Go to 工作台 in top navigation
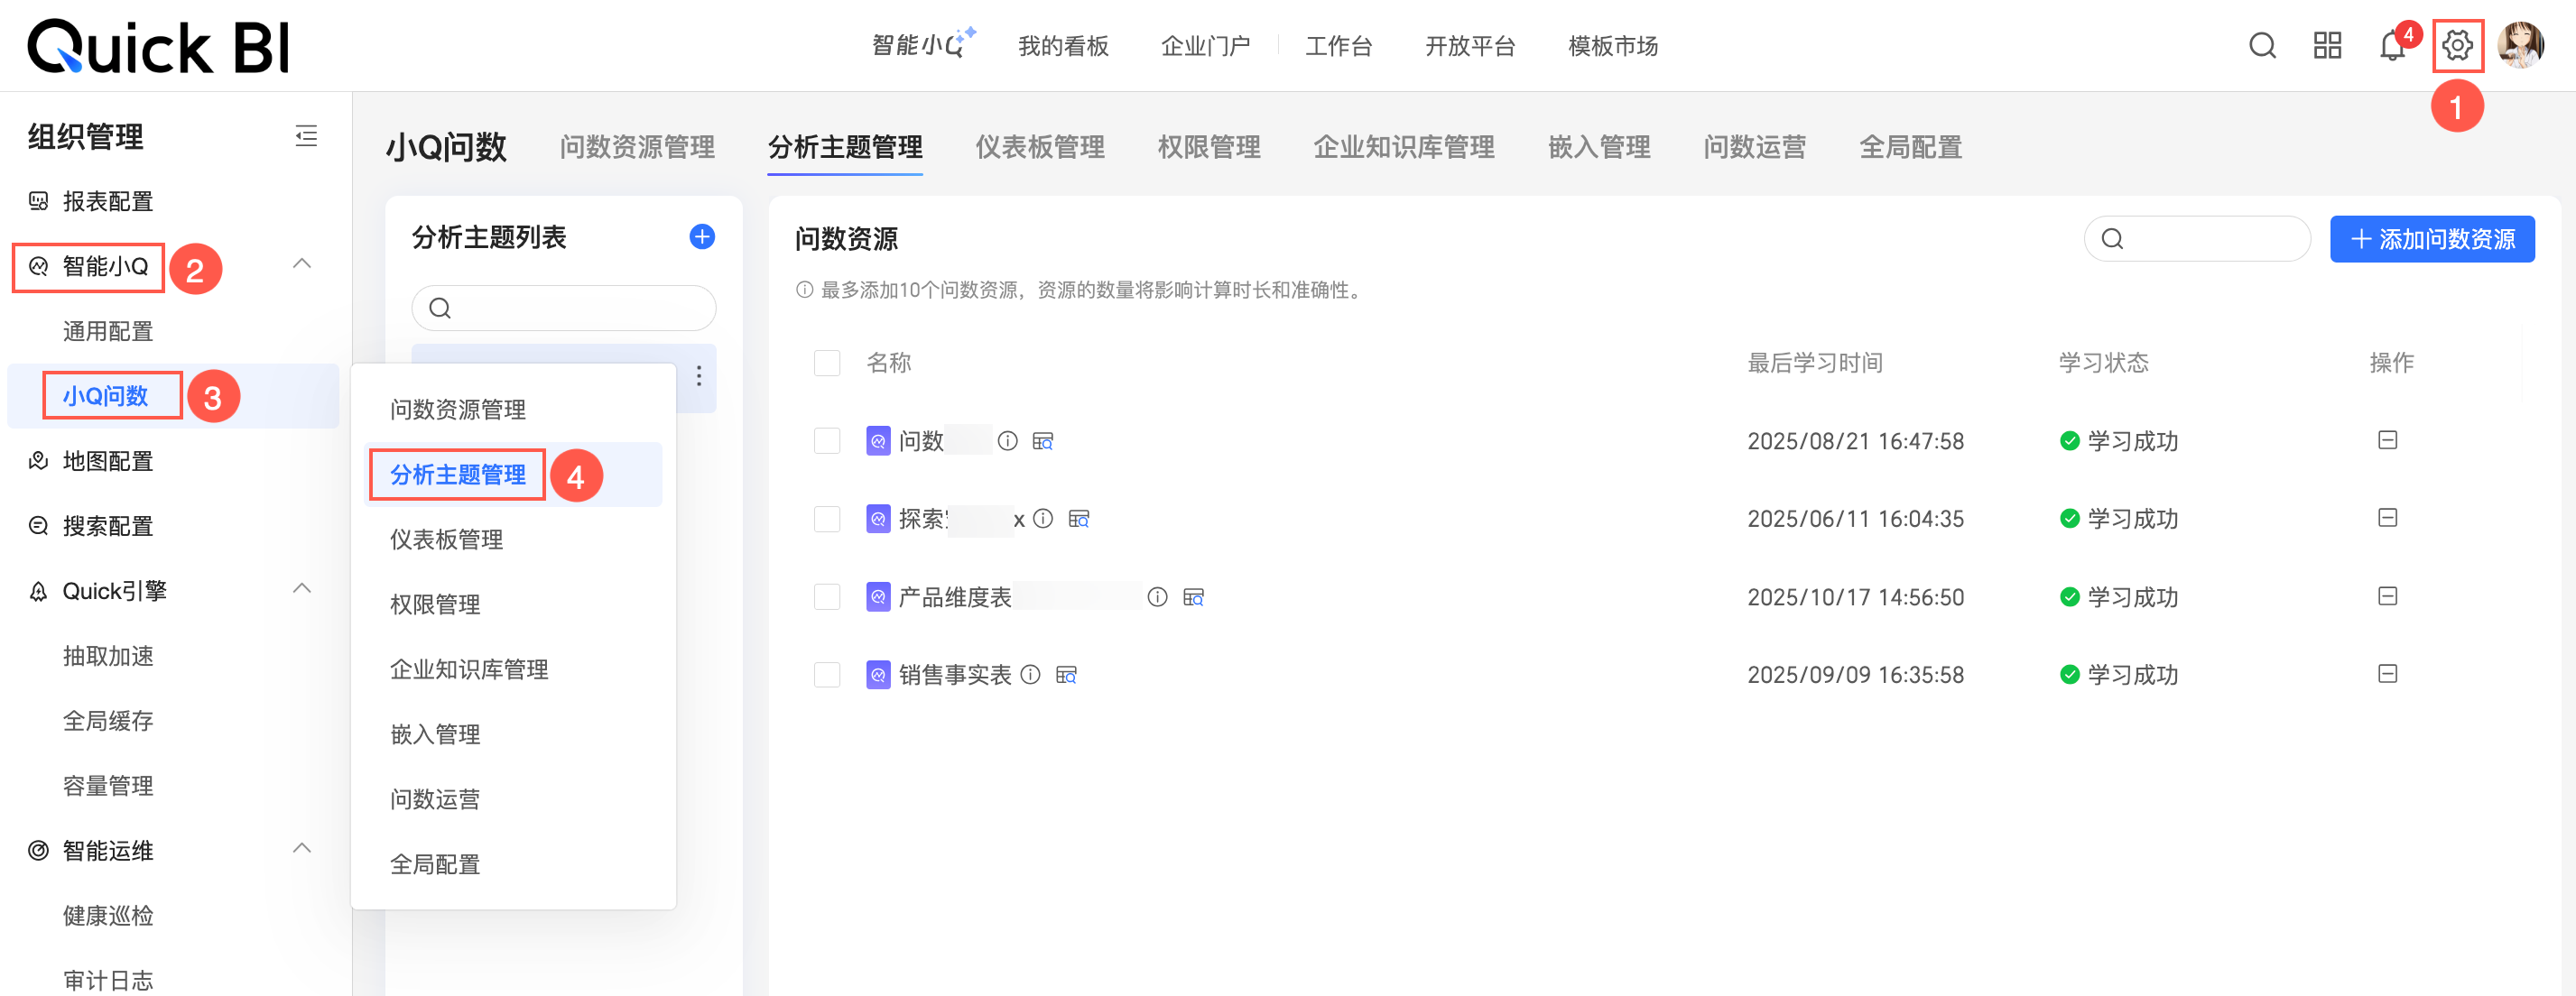2576x996 pixels. click(1338, 46)
